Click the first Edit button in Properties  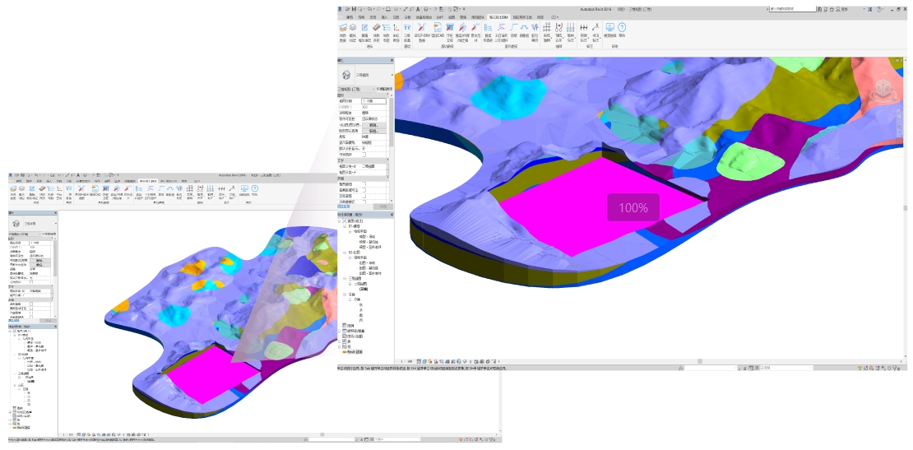click(x=373, y=125)
